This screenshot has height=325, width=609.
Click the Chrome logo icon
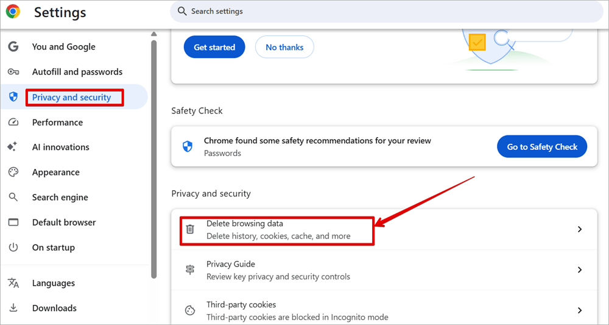click(13, 11)
